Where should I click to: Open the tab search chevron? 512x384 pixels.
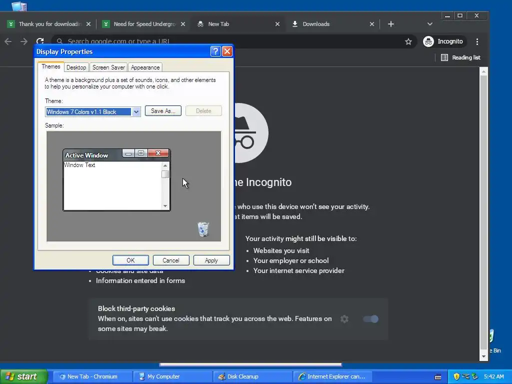pos(429,24)
